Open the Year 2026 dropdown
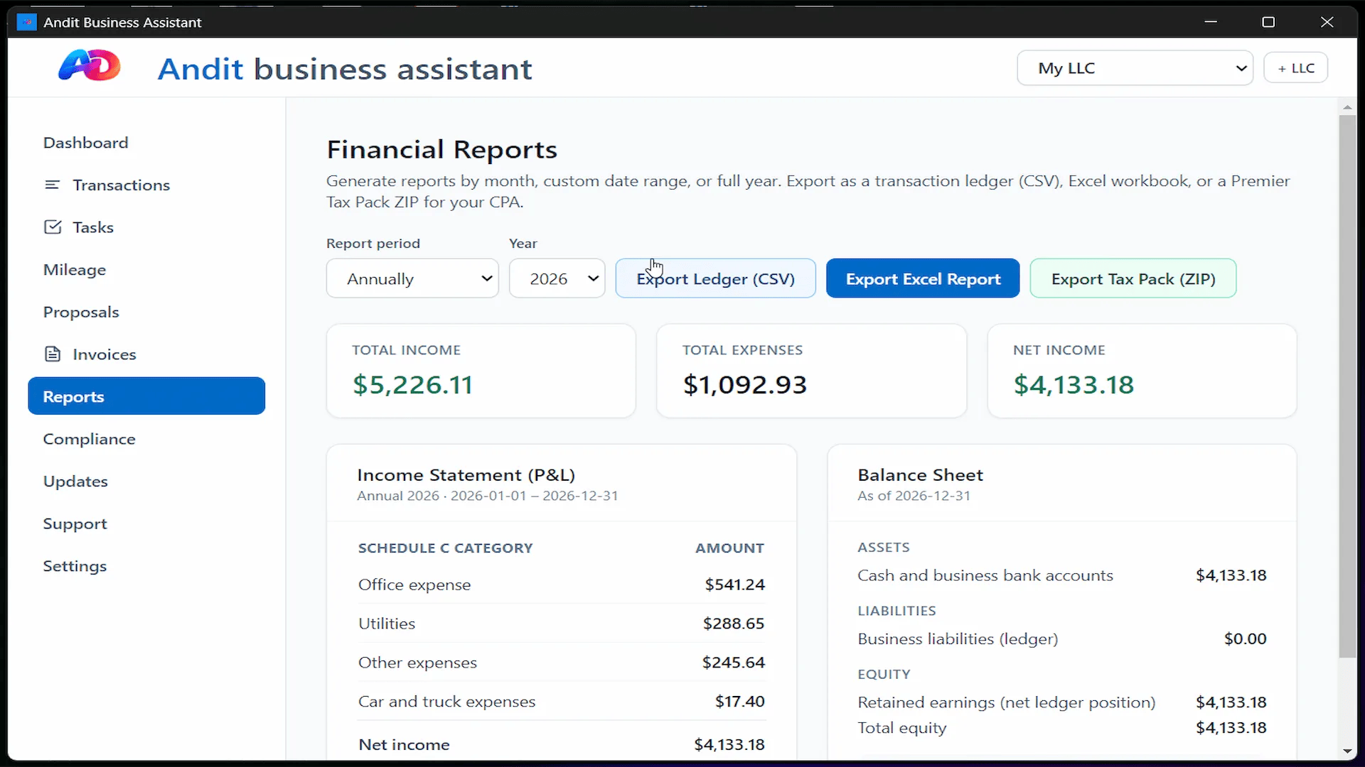The height and width of the screenshot is (767, 1365). click(557, 278)
